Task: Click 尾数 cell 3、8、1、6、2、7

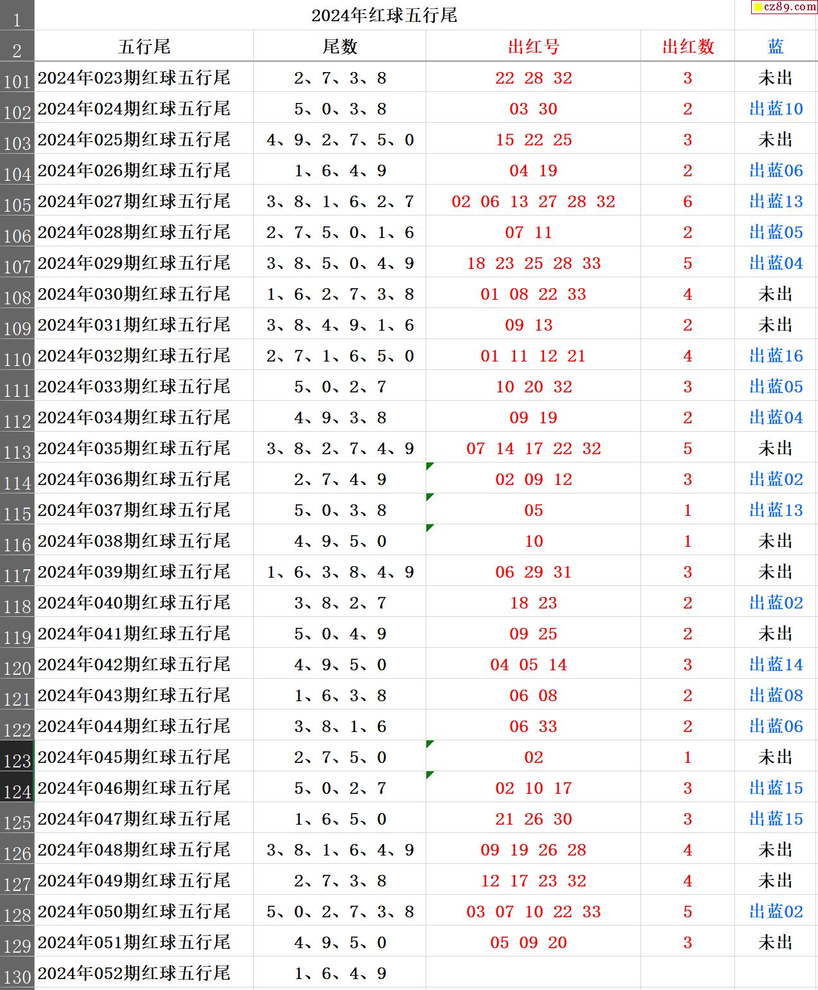Action: 340,201
